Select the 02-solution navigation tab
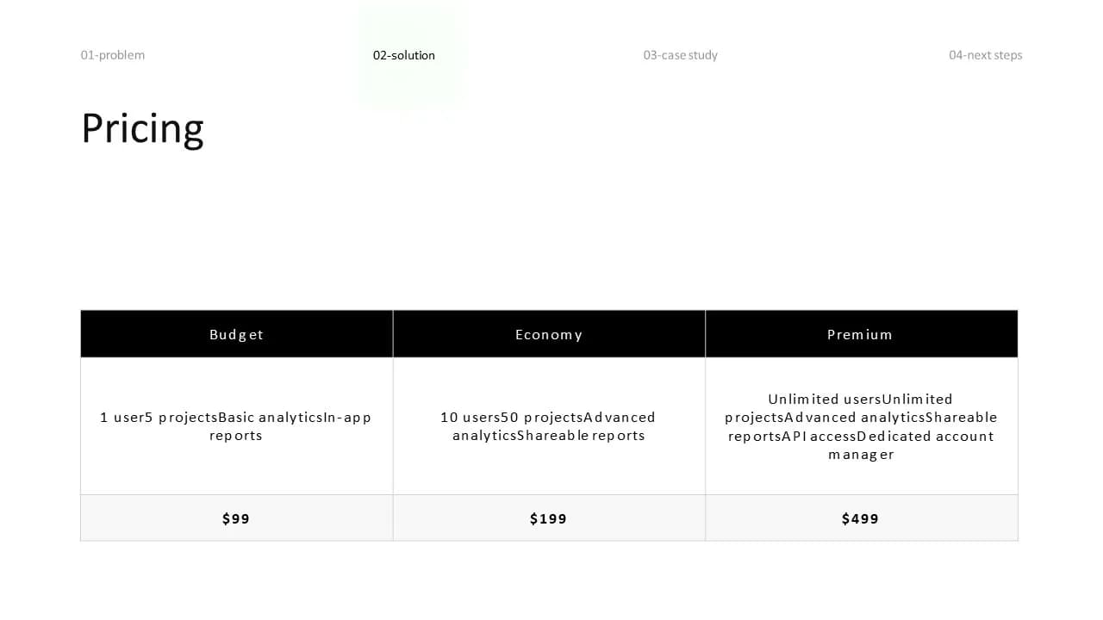 pyautogui.click(x=404, y=55)
